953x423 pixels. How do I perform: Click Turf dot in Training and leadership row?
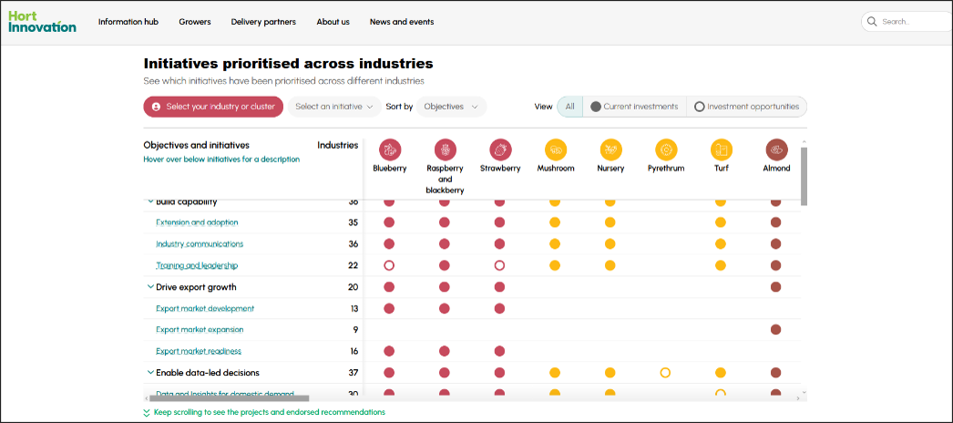tap(721, 265)
